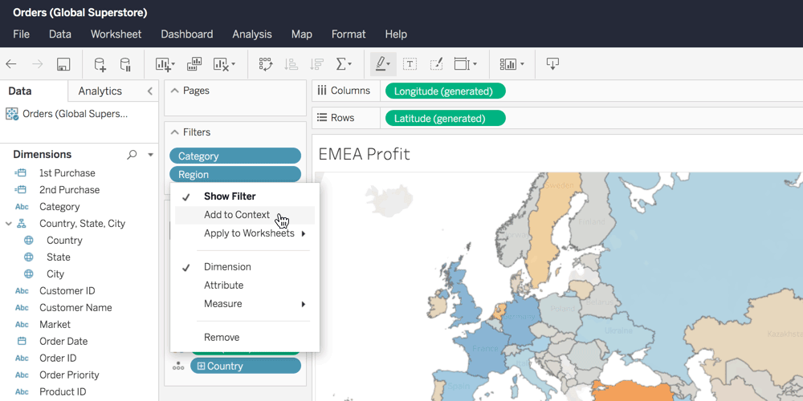Select the checked Dimension option
This screenshot has height=401, width=803.
click(x=227, y=267)
